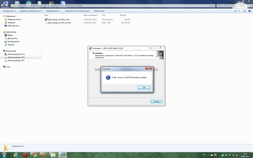
Task: Open Локальный диск (C:) in the sidebar
Action: coord(16,54)
